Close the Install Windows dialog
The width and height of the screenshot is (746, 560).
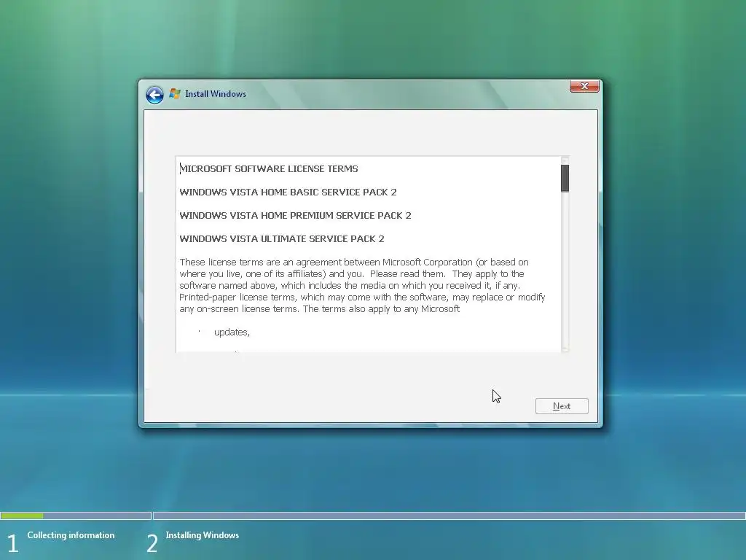[584, 86]
